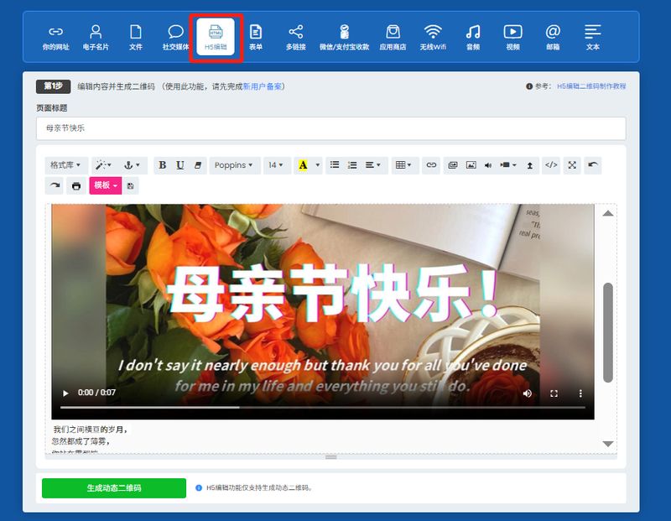Image resolution: width=671 pixels, height=521 pixels.
Task: Open the video more options menu
Action: click(580, 393)
